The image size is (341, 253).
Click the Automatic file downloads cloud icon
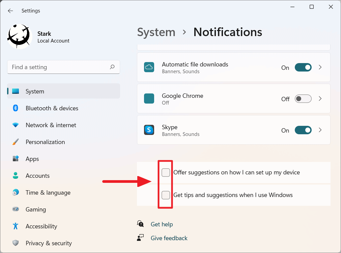click(149, 67)
